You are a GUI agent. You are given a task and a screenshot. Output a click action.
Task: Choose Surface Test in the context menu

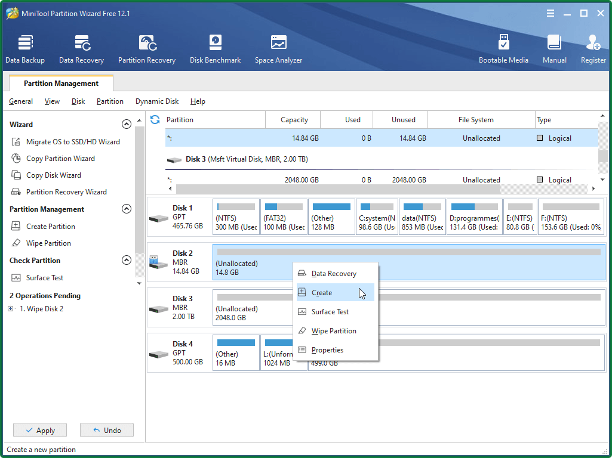(336, 311)
